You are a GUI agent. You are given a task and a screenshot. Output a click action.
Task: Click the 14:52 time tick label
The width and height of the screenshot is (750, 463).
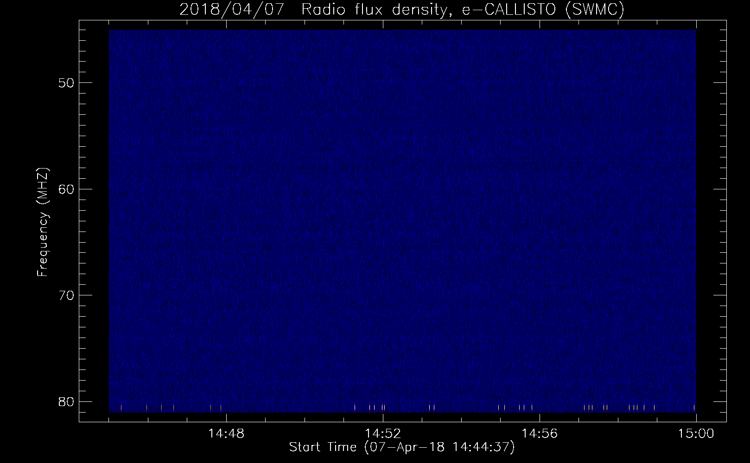coord(383,434)
